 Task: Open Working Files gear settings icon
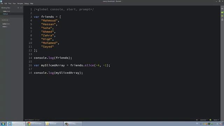tap(18, 8)
